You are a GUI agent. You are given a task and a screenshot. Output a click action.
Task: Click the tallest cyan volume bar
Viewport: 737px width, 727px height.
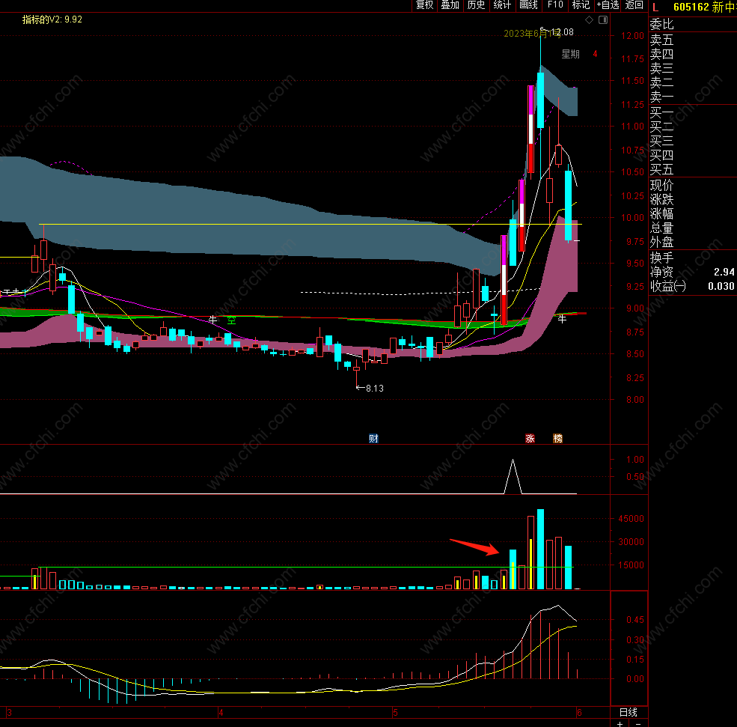click(540, 549)
